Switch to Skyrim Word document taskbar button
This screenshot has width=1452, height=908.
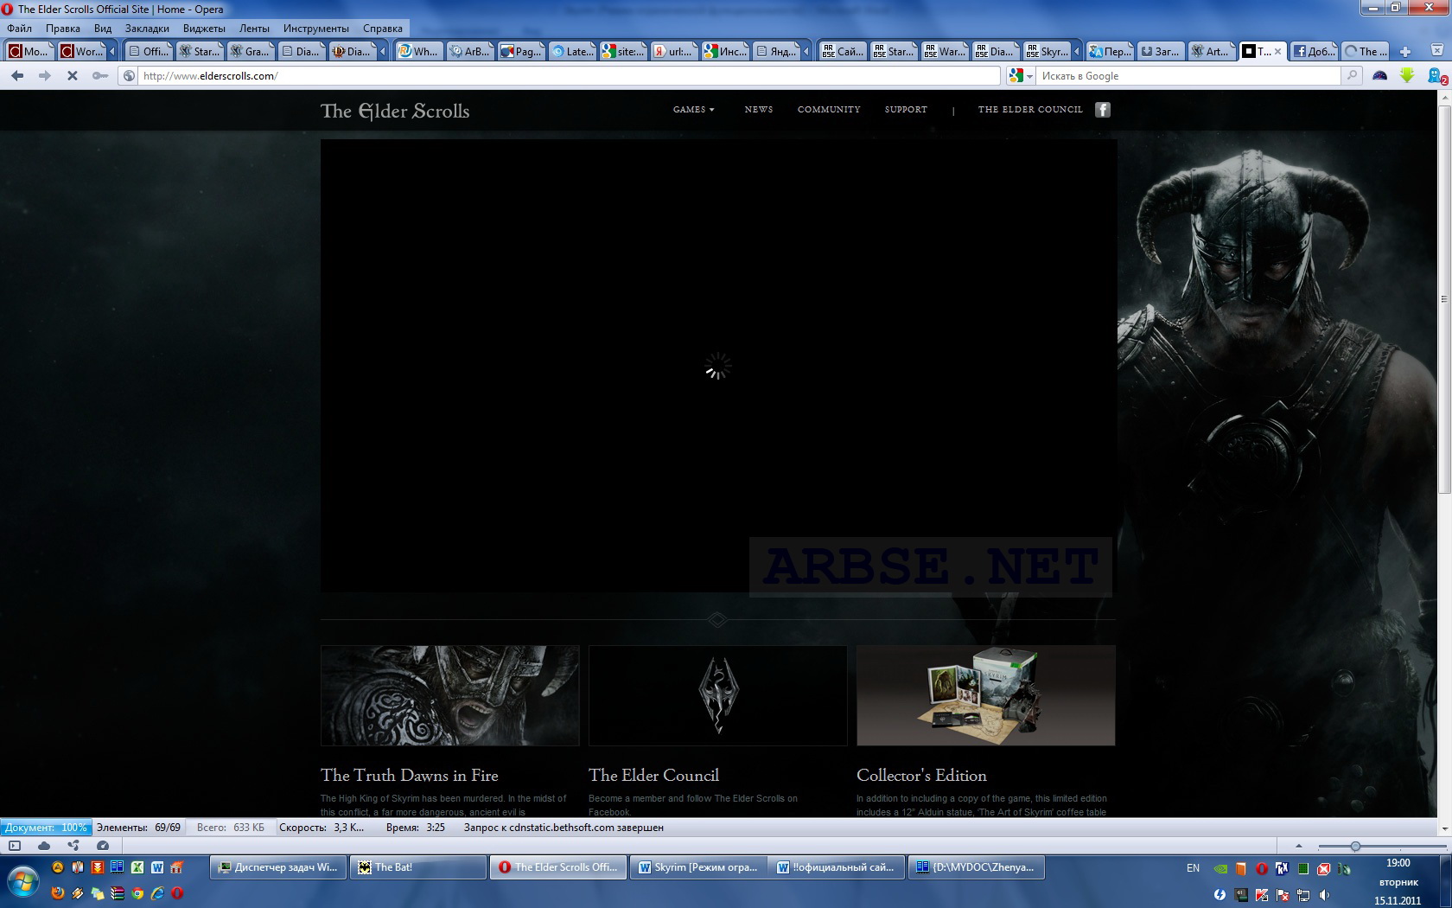[x=699, y=867]
